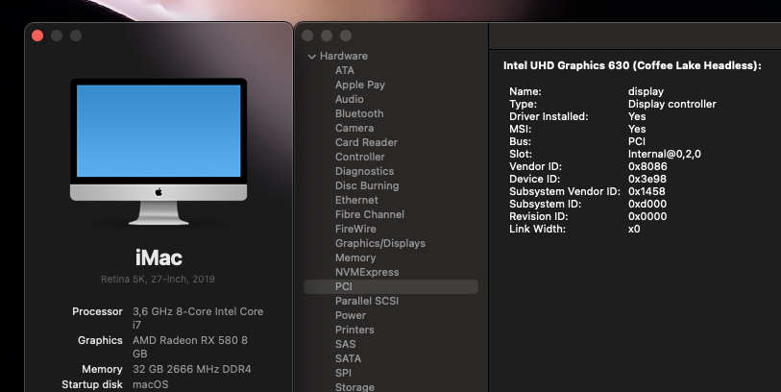Click the 'Driver Installed:' label
Screen dimensions: 781x392
point(549,116)
